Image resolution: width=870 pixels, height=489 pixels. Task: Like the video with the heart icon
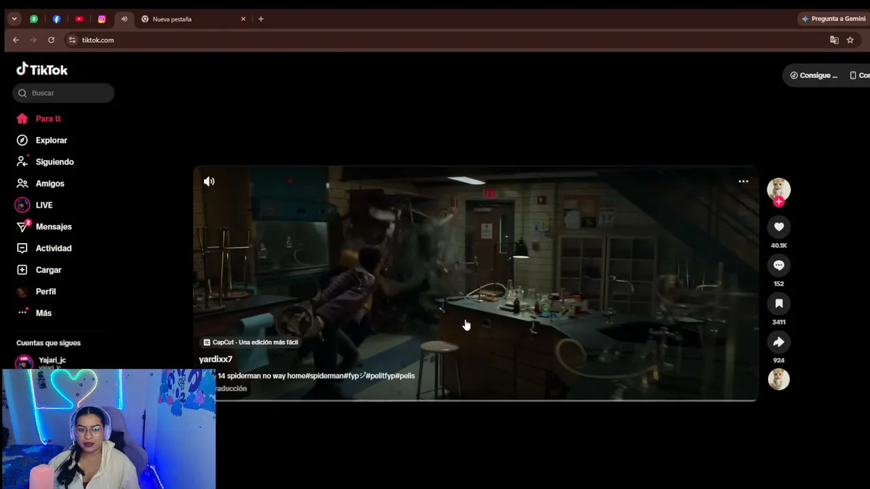[779, 227]
